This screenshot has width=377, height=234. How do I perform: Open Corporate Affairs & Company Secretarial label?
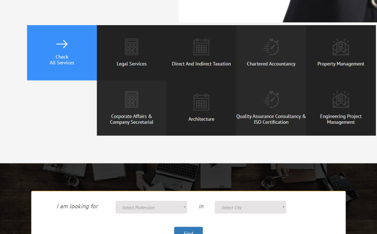(132, 119)
